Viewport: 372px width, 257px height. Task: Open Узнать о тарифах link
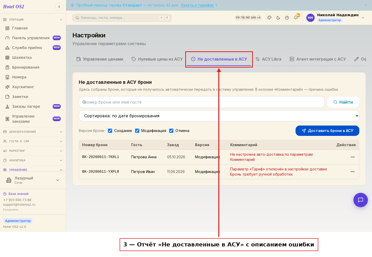(197, 5)
